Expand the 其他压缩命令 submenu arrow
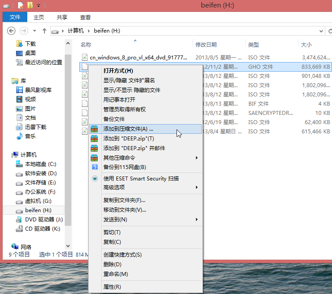The image size is (332, 294). pos(197,158)
